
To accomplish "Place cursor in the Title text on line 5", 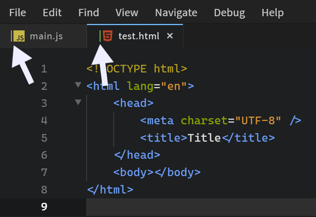I will coord(204,138).
